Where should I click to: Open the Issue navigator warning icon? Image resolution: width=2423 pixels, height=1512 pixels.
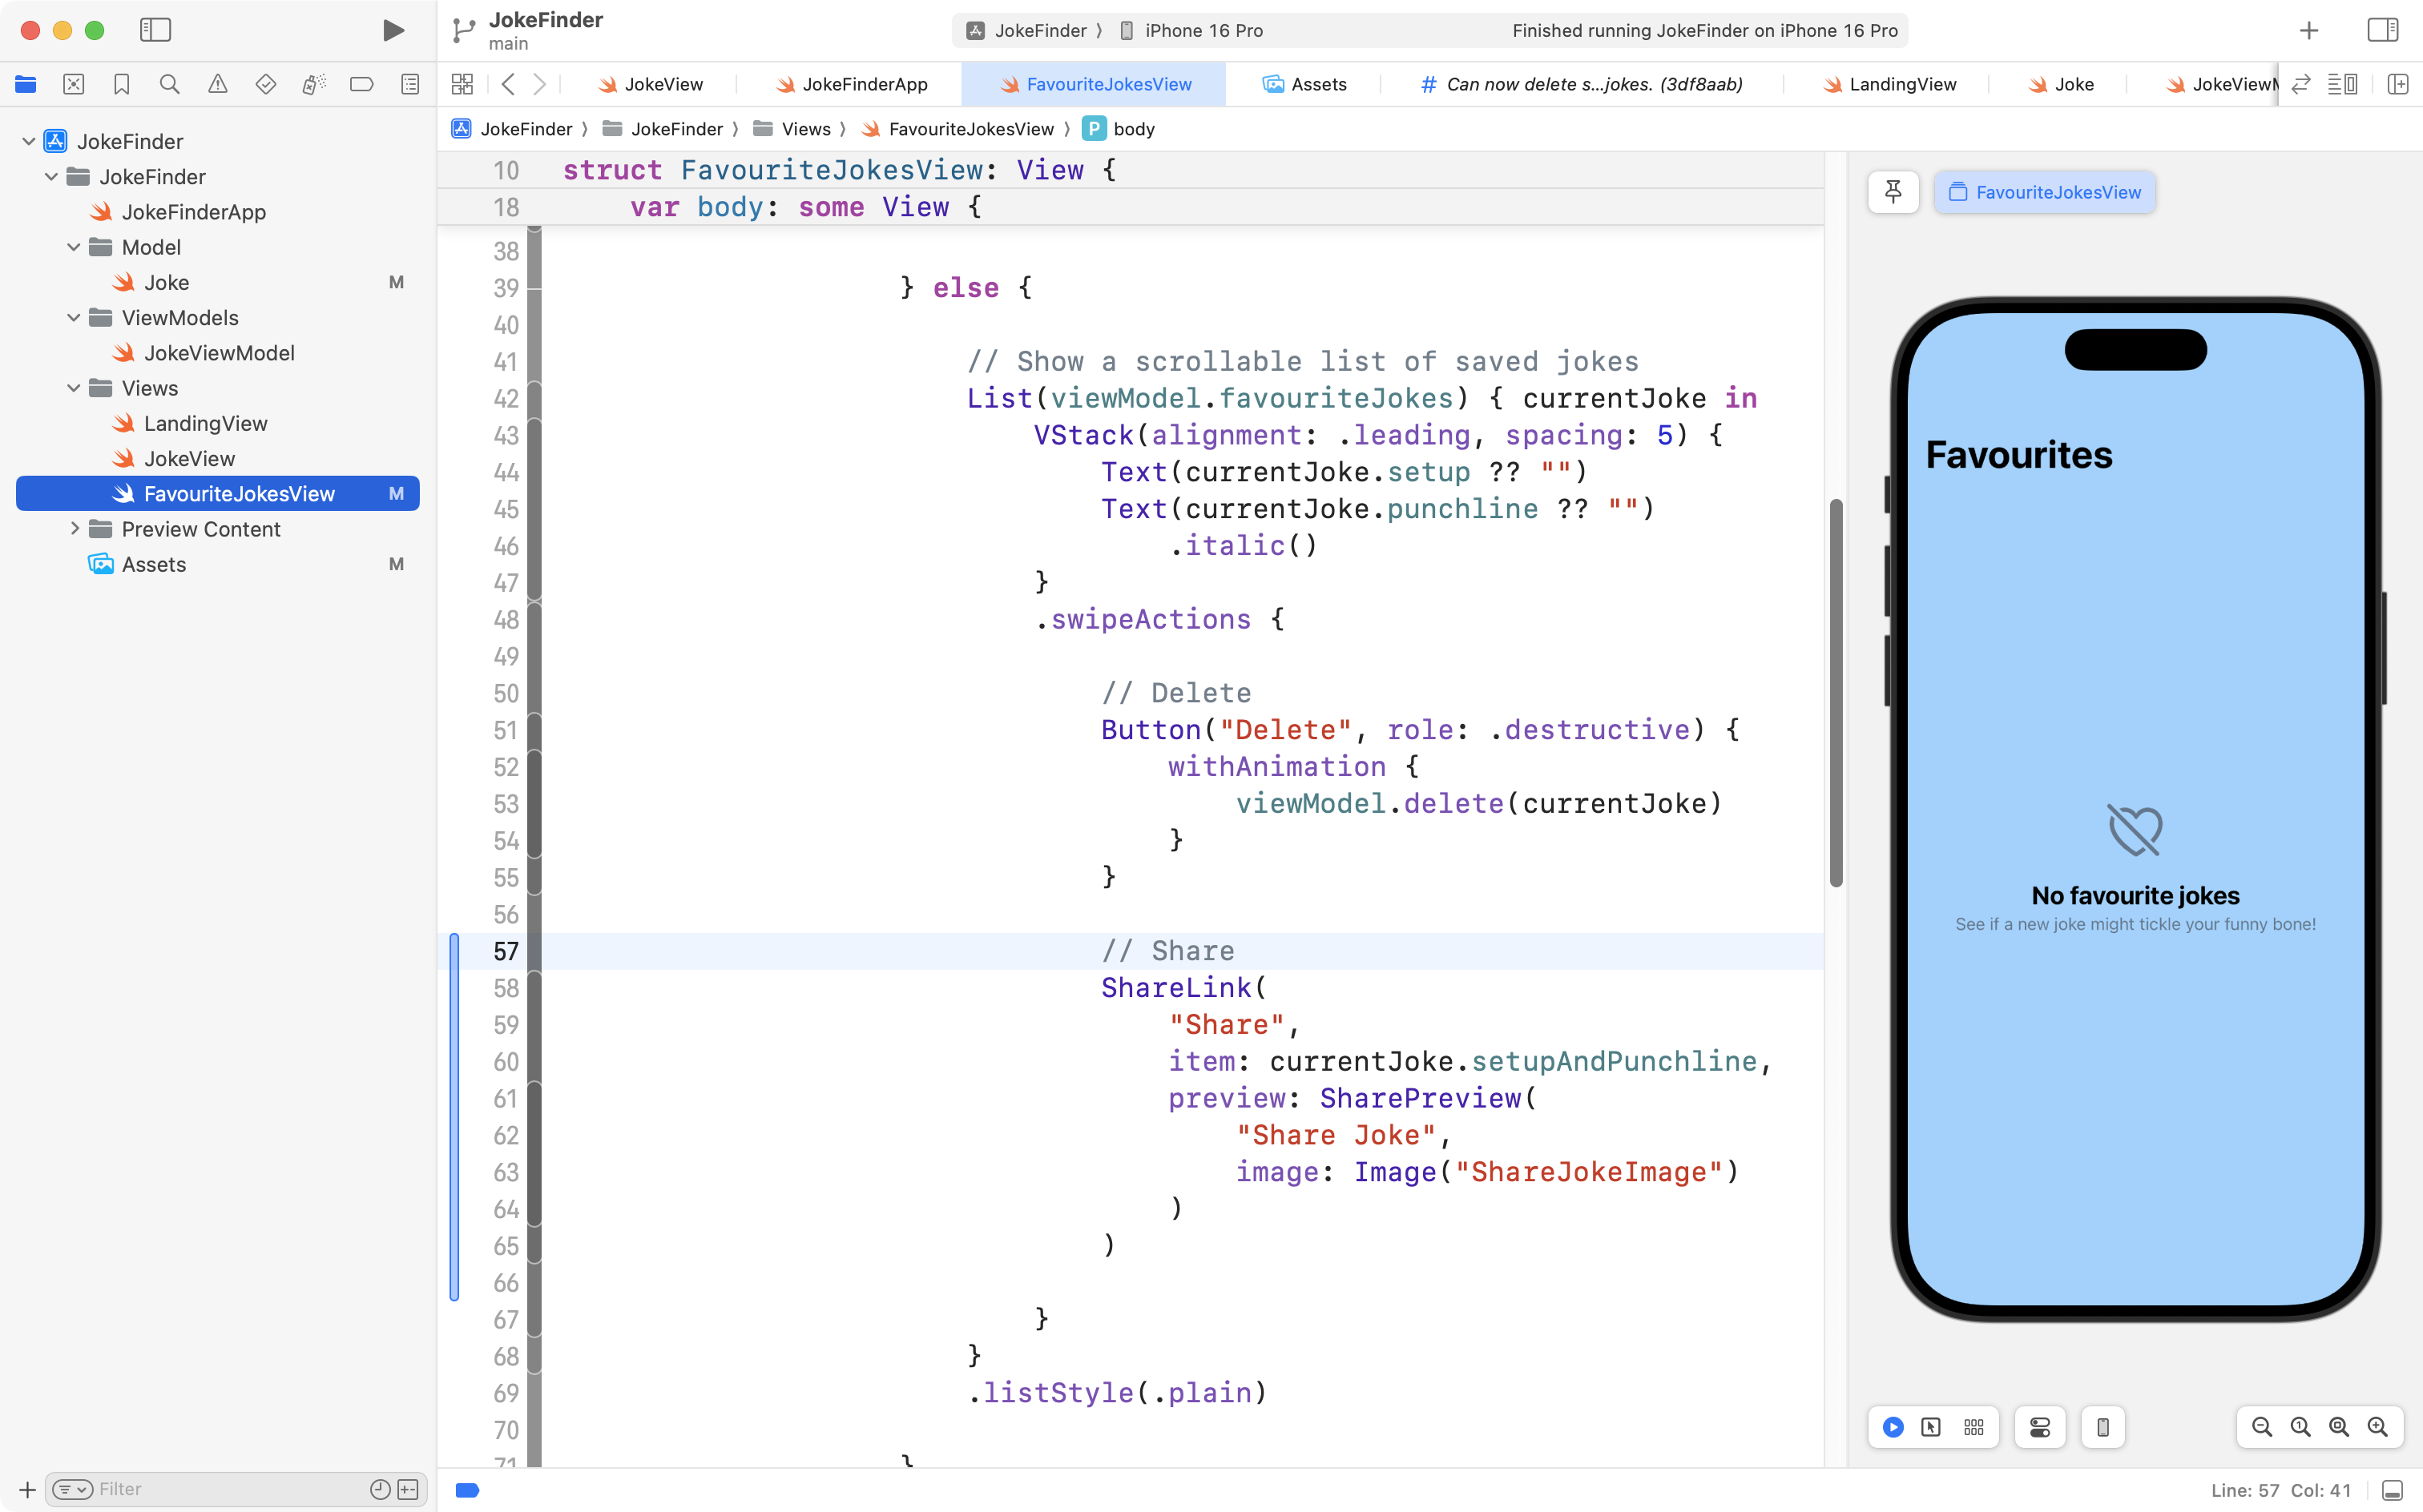coord(217,84)
